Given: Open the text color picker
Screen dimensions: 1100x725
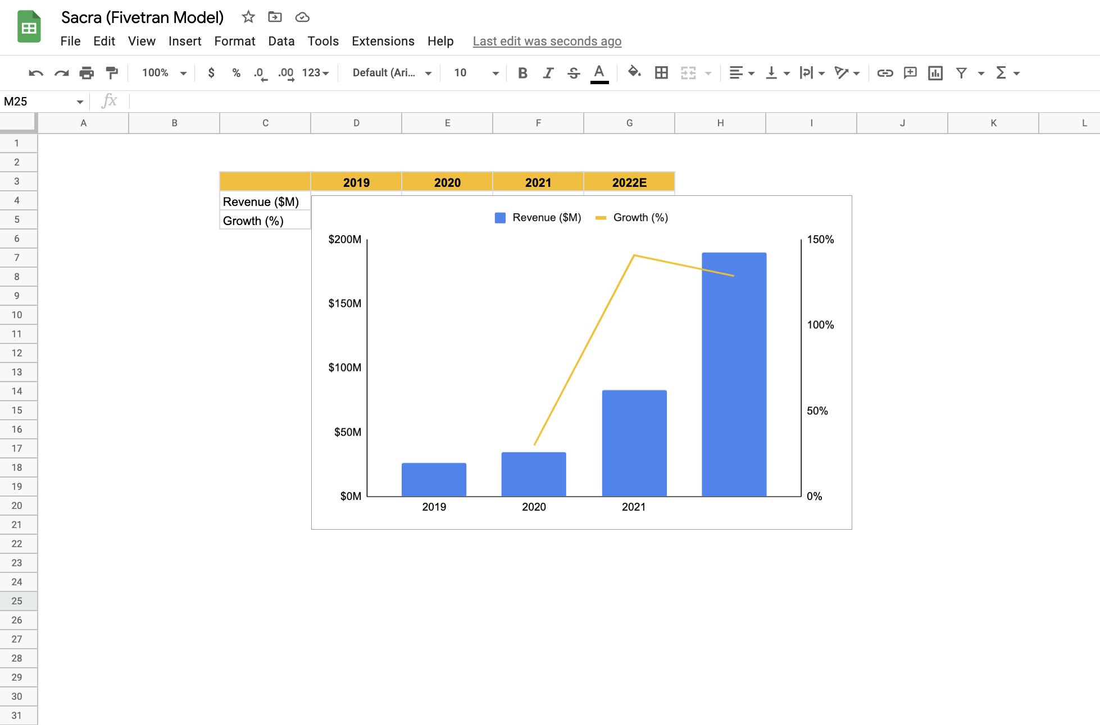Looking at the screenshot, I should 599,74.
